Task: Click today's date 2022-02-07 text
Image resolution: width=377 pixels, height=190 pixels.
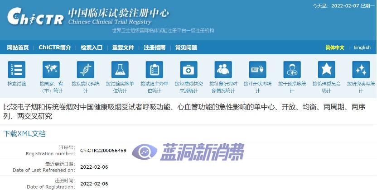Action: coord(345,6)
